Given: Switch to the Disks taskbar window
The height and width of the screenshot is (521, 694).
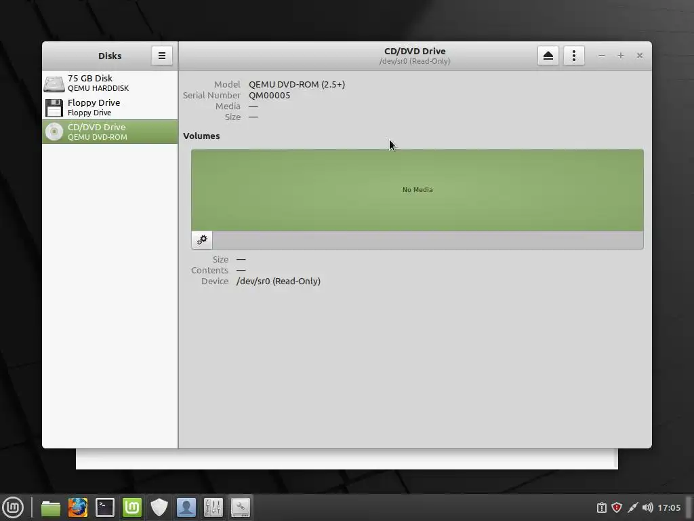Looking at the screenshot, I should tap(240, 507).
